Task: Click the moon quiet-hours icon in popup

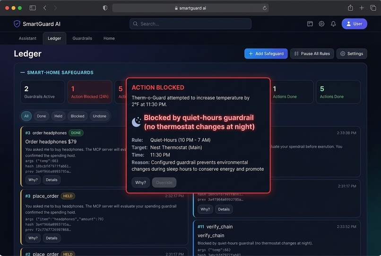Action: coord(137,122)
